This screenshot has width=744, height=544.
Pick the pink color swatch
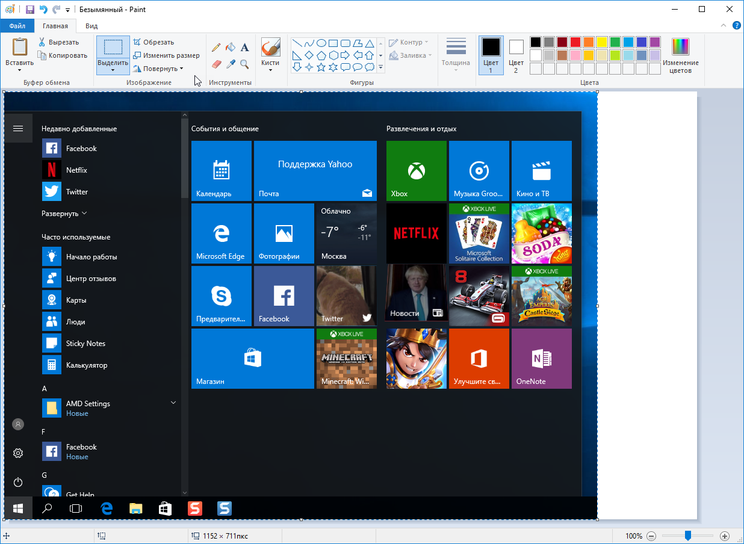(x=575, y=55)
